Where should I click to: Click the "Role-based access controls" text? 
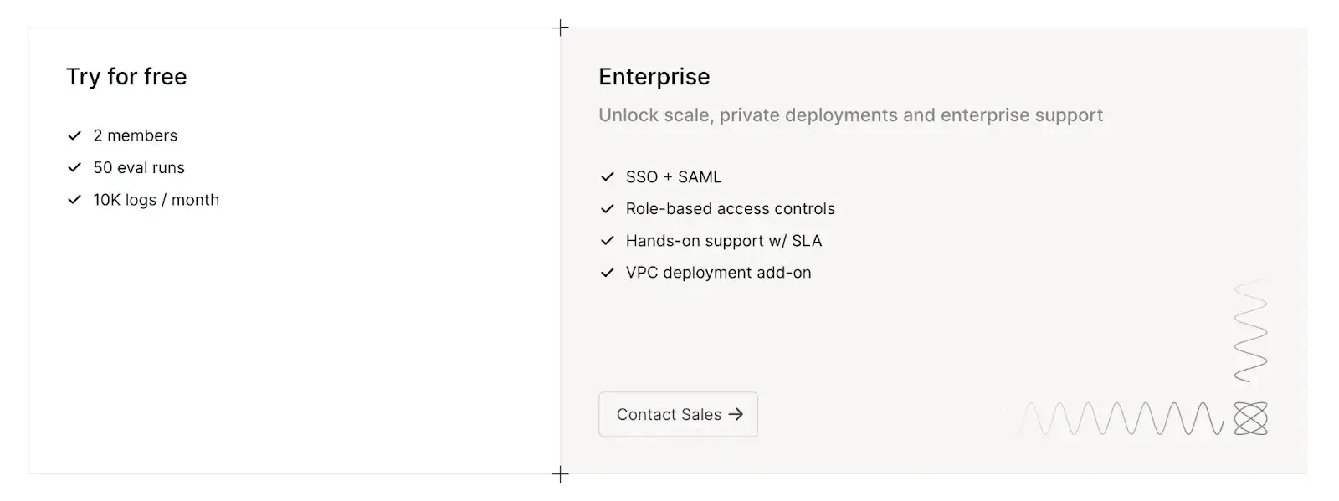tap(730, 209)
